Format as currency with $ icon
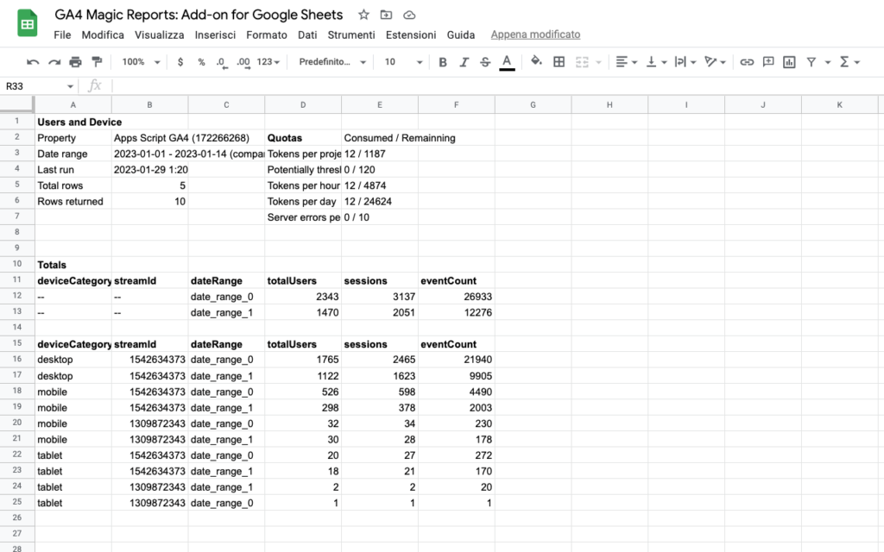Image resolution: width=884 pixels, height=552 pixels. (x=180, y=62)
